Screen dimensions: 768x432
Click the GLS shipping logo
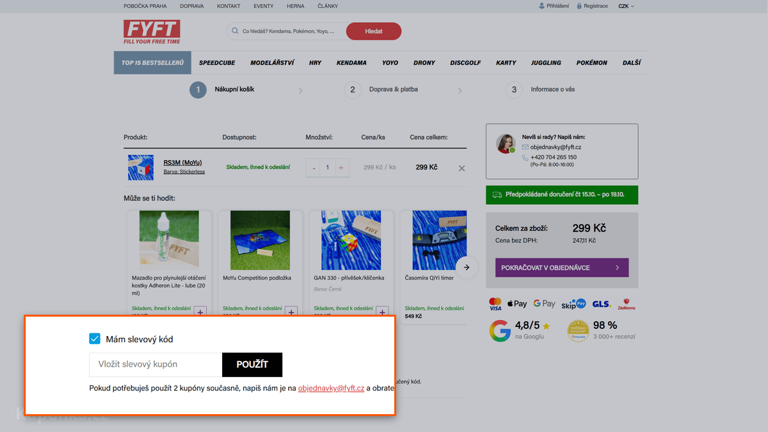[x=602, y=304]
